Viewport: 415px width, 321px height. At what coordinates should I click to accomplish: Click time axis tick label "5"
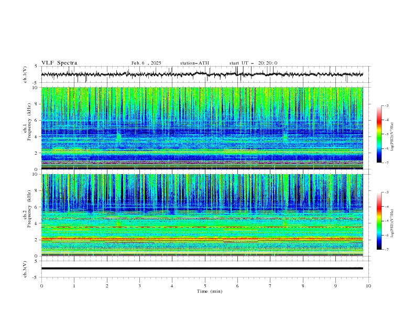click(205, 286)
